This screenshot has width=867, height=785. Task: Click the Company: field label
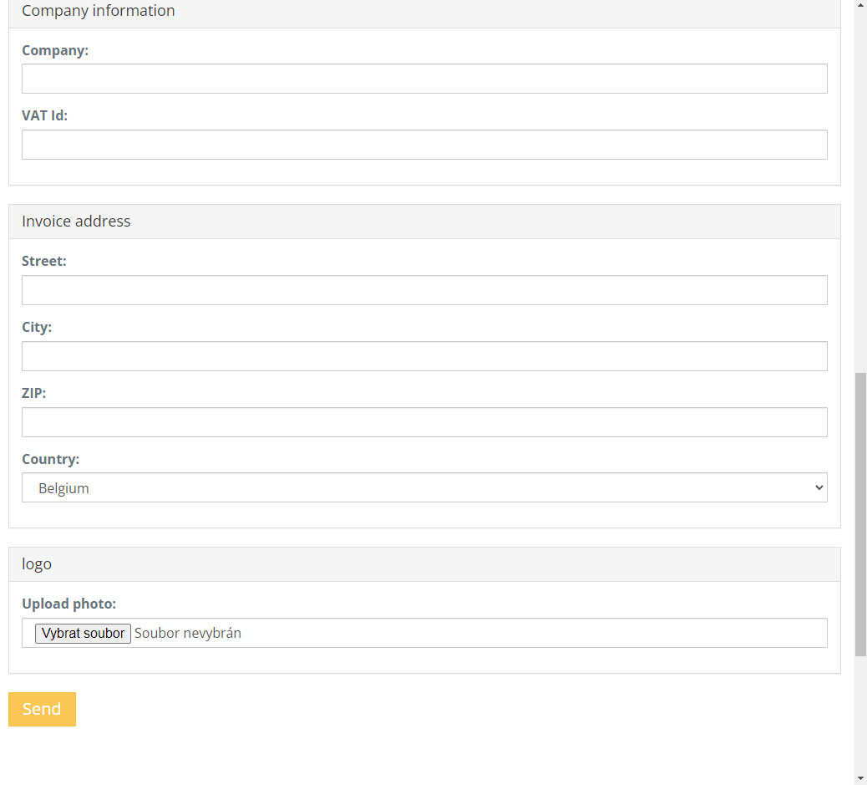(55, 50)
